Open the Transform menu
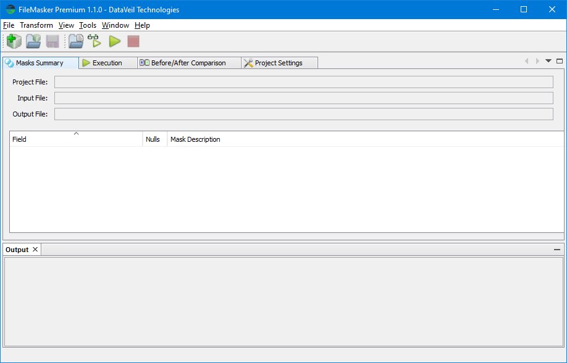The width and height of the screenshot is (567, 363). coord(36,25)
